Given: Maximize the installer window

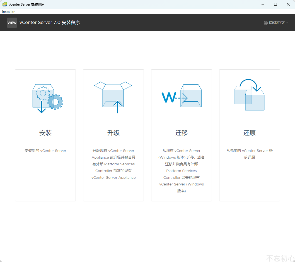Looking at the screenshot, I should click(275, 4).
